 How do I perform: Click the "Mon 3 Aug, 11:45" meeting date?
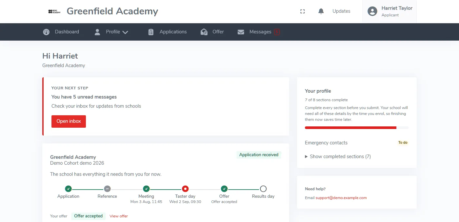(x=146, y=202)
